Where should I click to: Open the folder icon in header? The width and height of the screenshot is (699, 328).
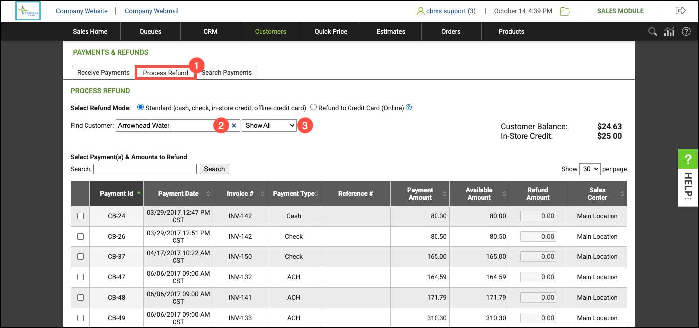[565, 11]
